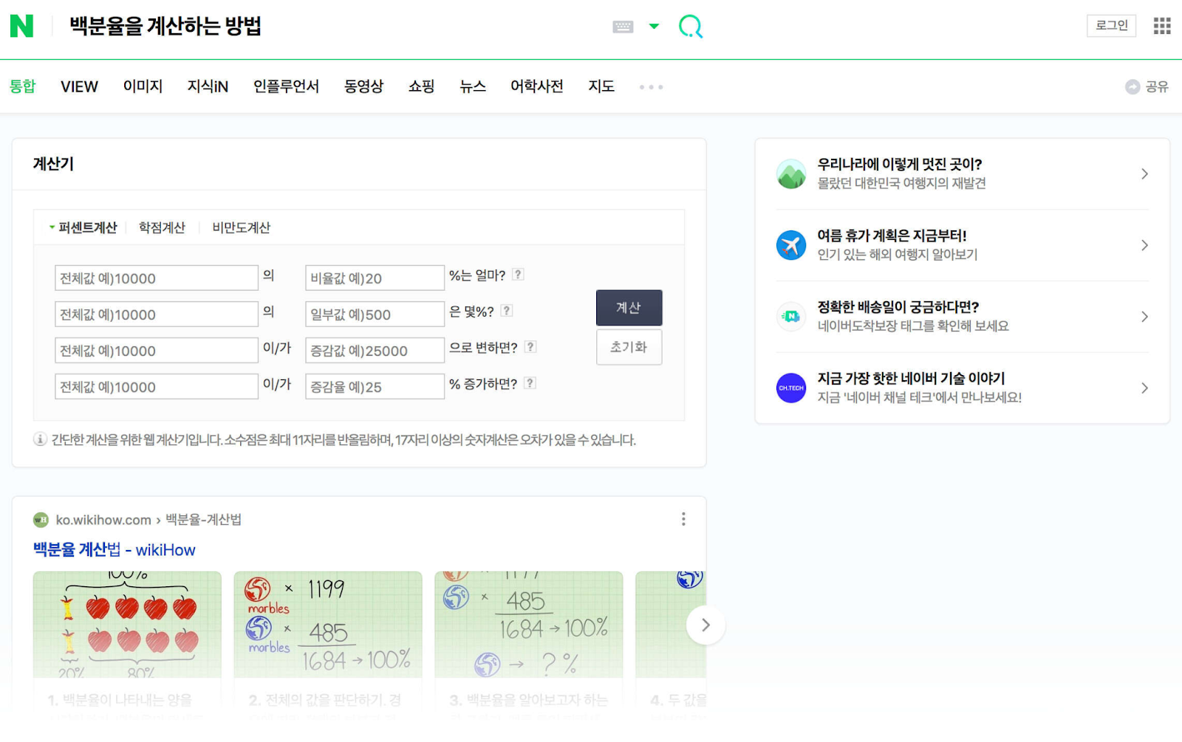Click help icon next to 은 몇%?
This screenshot has height=742, width=1182.
pos(506,311)
